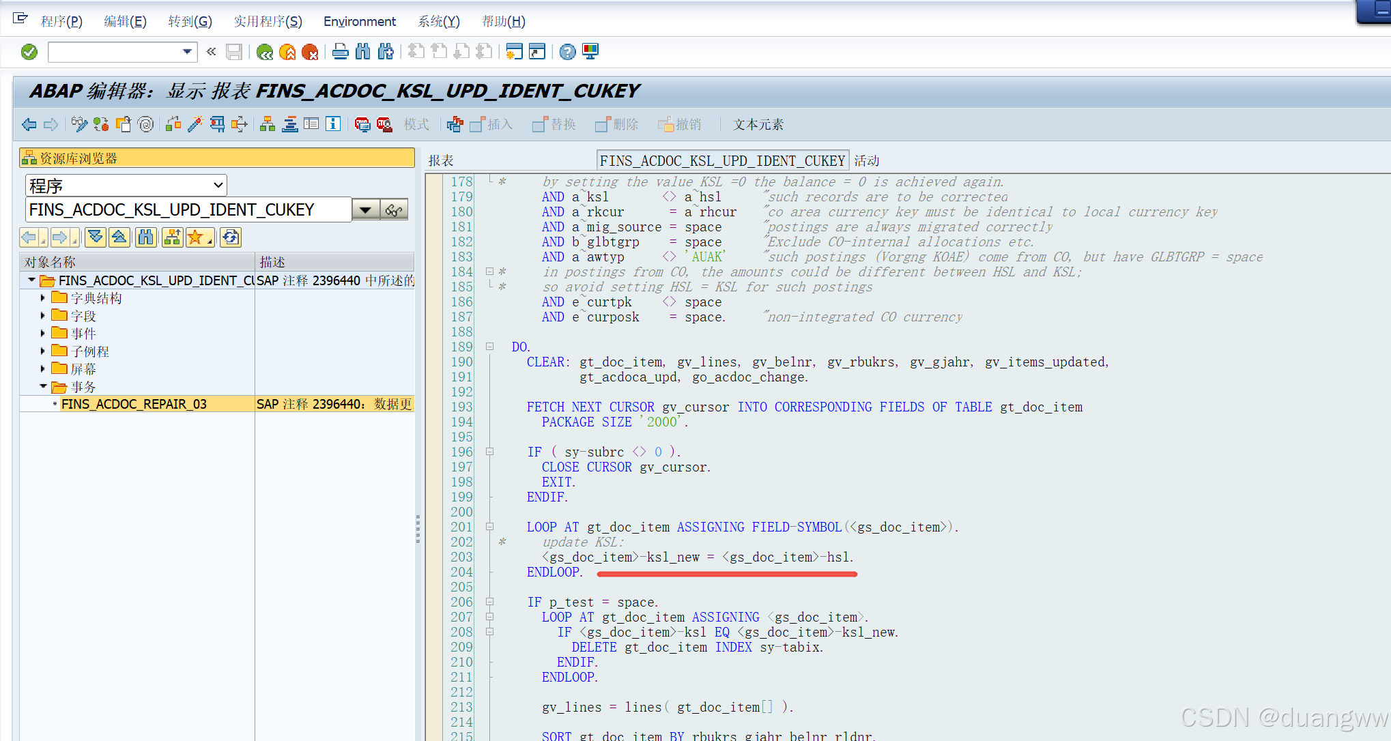1391x741 pixels.
Task: Click the Display/Change toggle pencil-glasses icon
Action: tap(79, 124)
